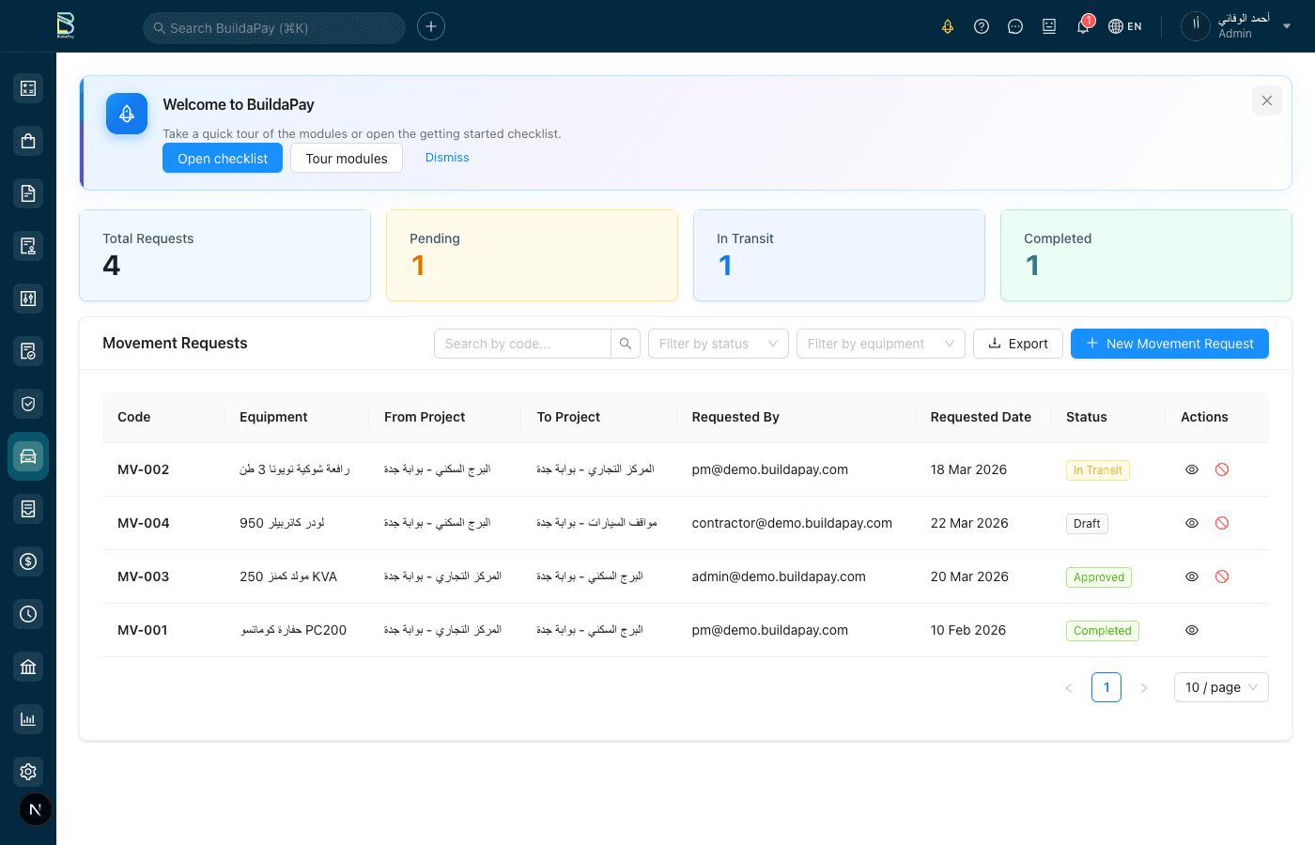Focus the Search by code input field
This screenshot has width=1315, height=845.
tap(522, 344)
